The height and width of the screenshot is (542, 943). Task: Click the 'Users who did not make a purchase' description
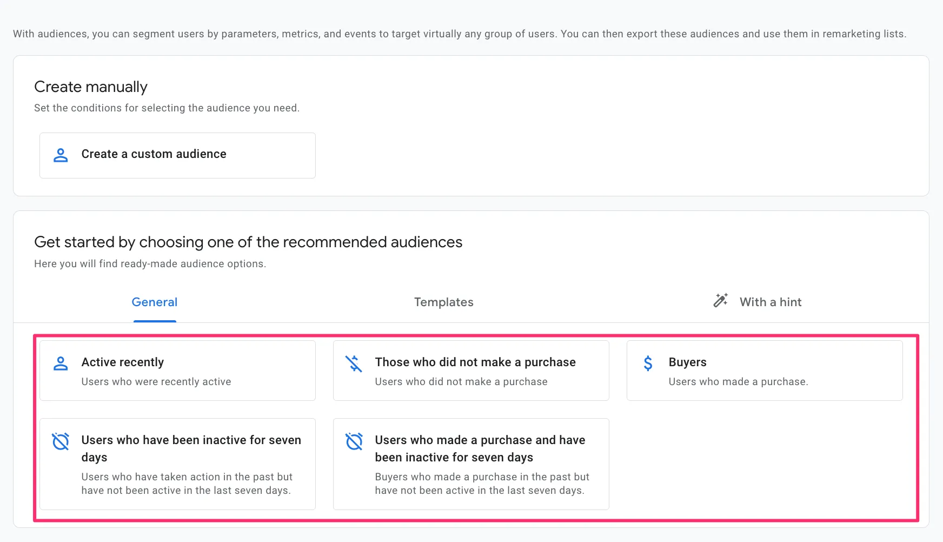coord(462,381)
